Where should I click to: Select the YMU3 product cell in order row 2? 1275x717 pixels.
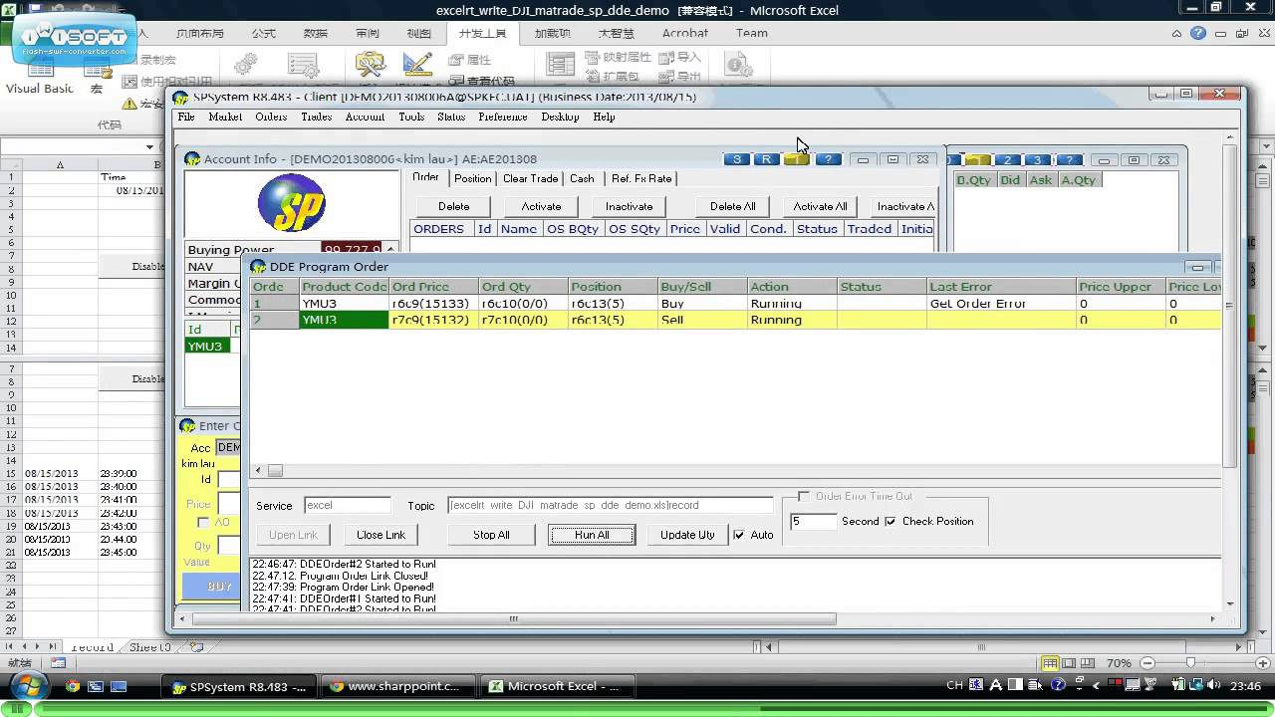pyautogui.click(x=344, y=320)
